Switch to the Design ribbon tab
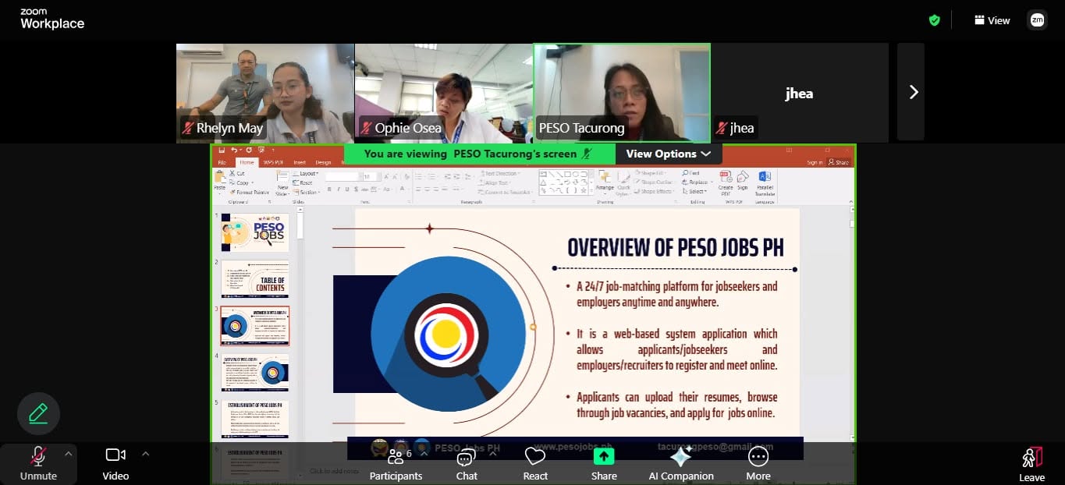Image resolution: width=1065 pixels, height=485 pixels. click(x=323, y=162)
